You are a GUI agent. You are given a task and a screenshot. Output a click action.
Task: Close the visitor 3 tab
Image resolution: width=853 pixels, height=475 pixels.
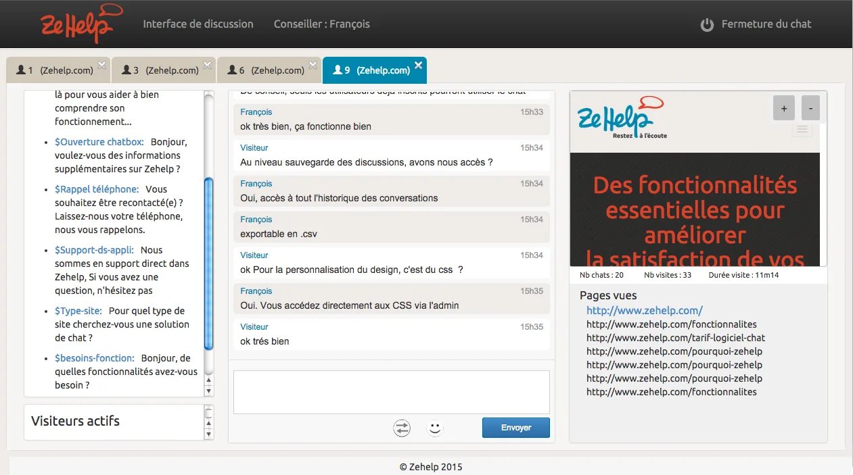[208, 65]
